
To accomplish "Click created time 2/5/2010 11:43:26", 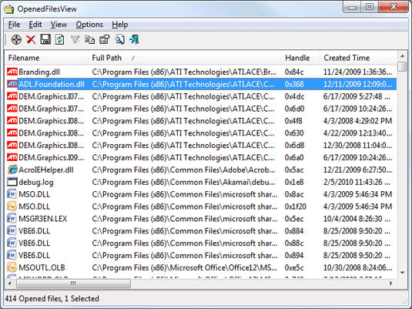I will tap(357, 182).
